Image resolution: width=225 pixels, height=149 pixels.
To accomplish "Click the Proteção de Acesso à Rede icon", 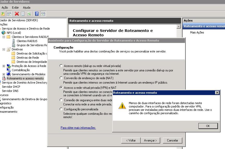I will [9, 66].
